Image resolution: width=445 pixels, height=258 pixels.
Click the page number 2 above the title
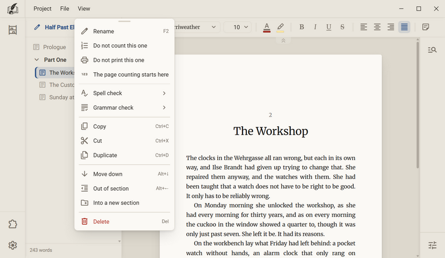click(270, 115)
